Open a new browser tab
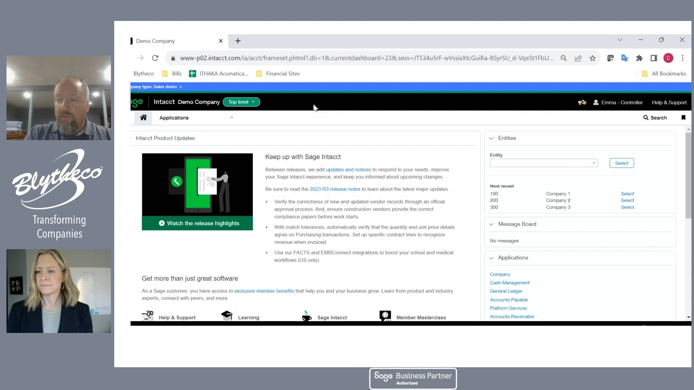This screenshot has width=694, height=390. (237, 41)
